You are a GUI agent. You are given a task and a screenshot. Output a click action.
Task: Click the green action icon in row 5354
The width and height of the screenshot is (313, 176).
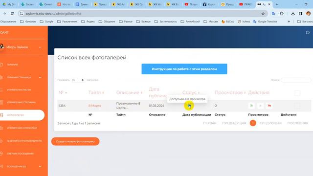coord(251,106)
